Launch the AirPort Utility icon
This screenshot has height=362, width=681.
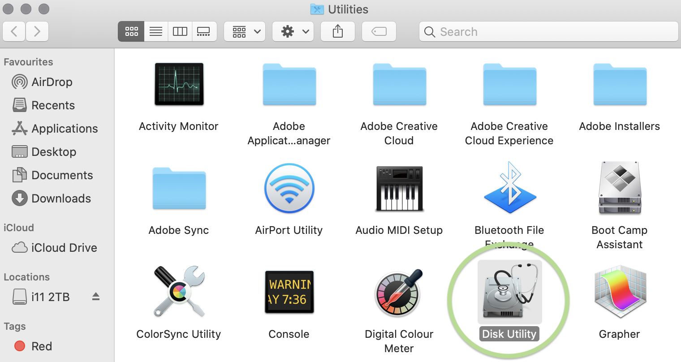pyautogui.click(x=289, y=188)
